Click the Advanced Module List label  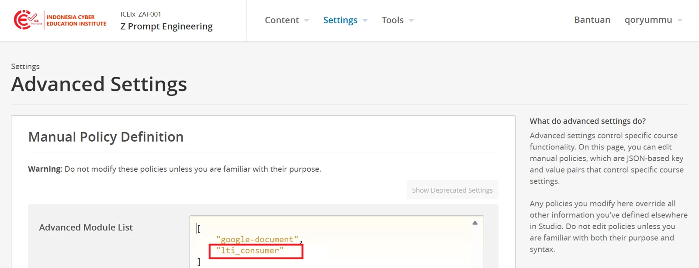(x=86, y=227)
